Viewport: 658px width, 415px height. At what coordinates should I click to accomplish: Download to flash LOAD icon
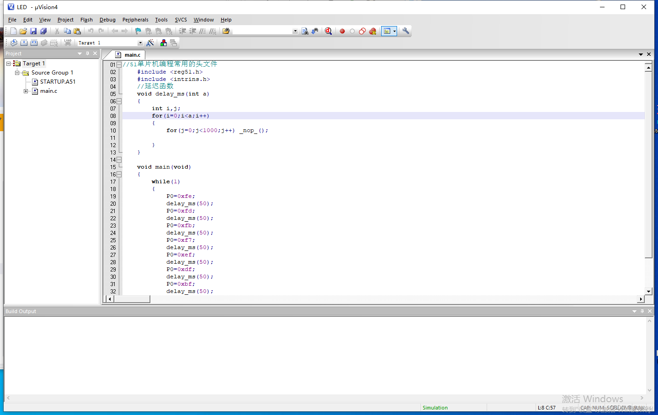tap(68, 43)
